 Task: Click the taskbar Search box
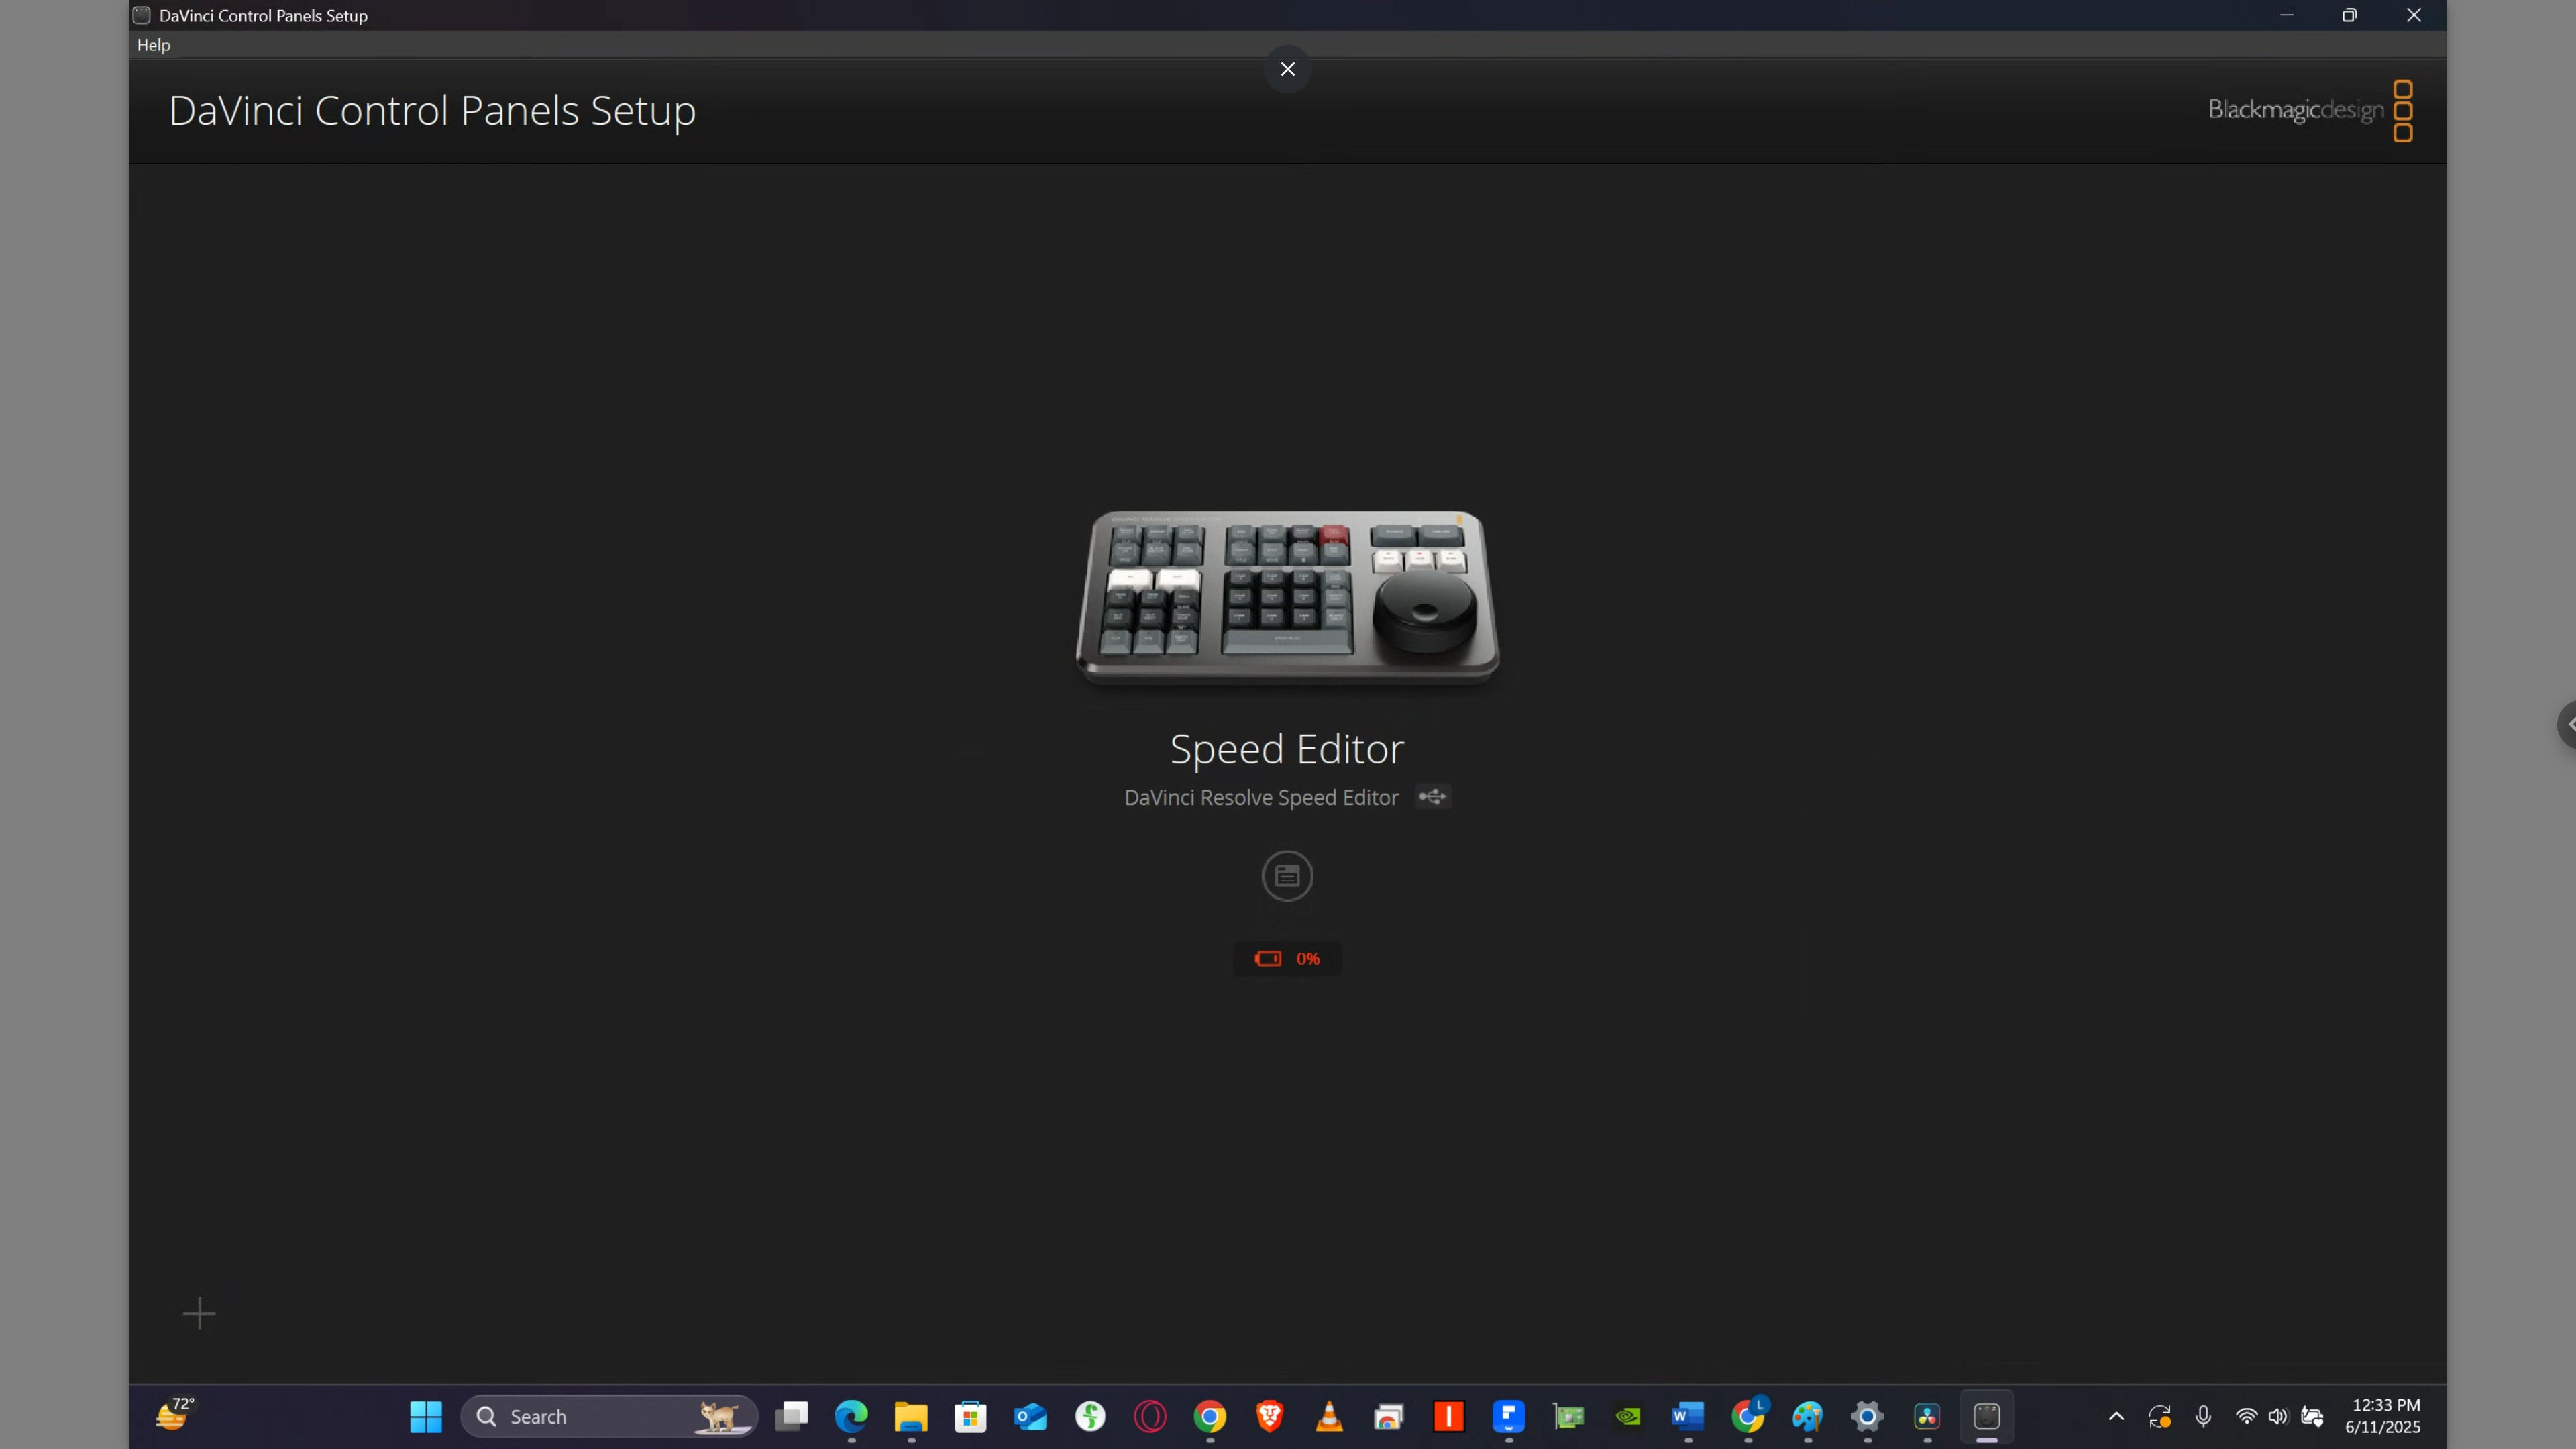[x=608, y=1416]
